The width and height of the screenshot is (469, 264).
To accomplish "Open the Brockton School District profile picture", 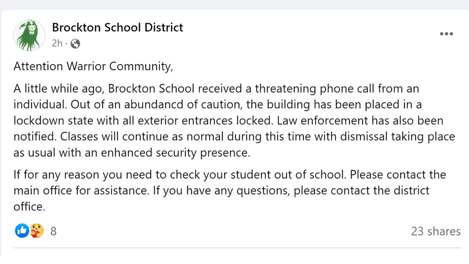I will pos(29,35).
